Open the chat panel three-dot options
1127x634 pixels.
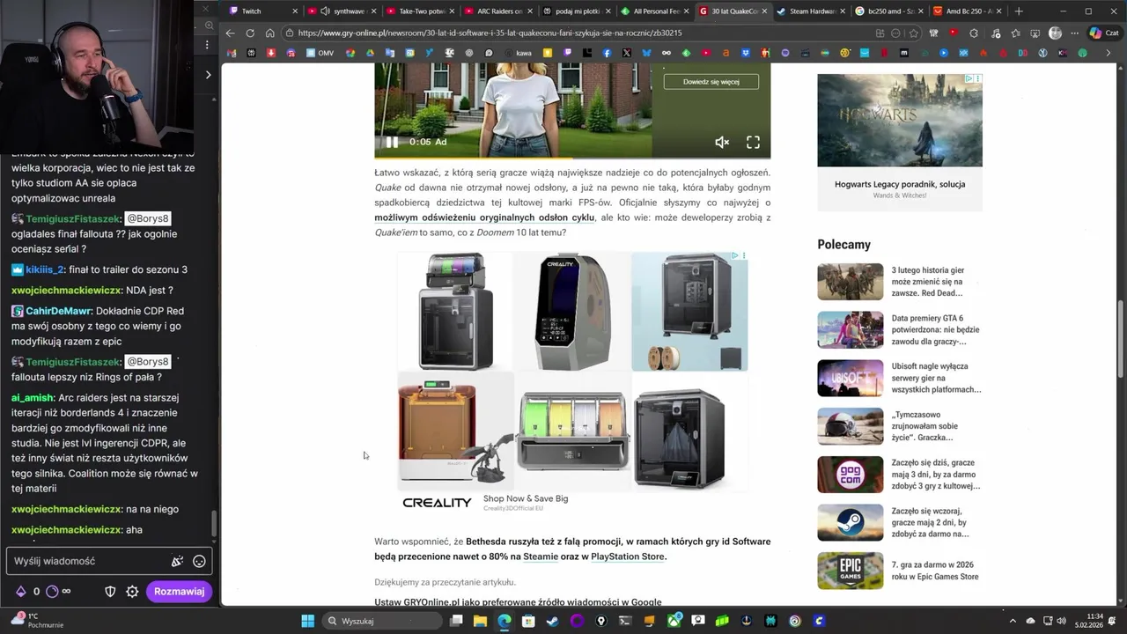[208, 44]
